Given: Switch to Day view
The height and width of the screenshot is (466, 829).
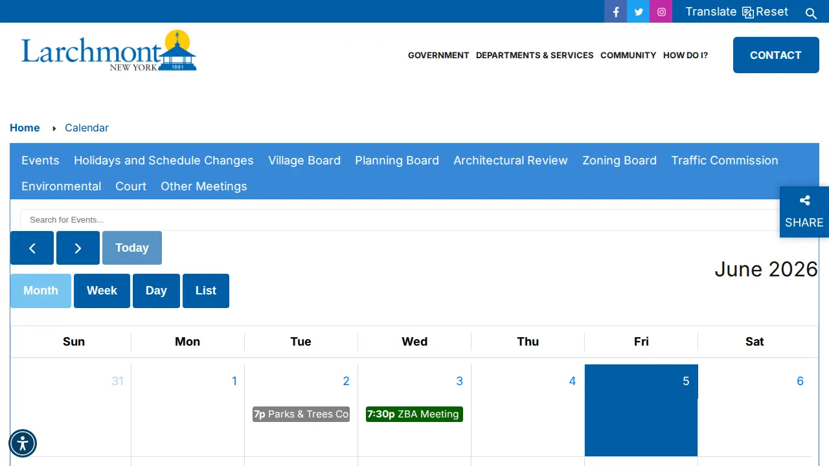Looking at the screenshot, I should [156, 291].
